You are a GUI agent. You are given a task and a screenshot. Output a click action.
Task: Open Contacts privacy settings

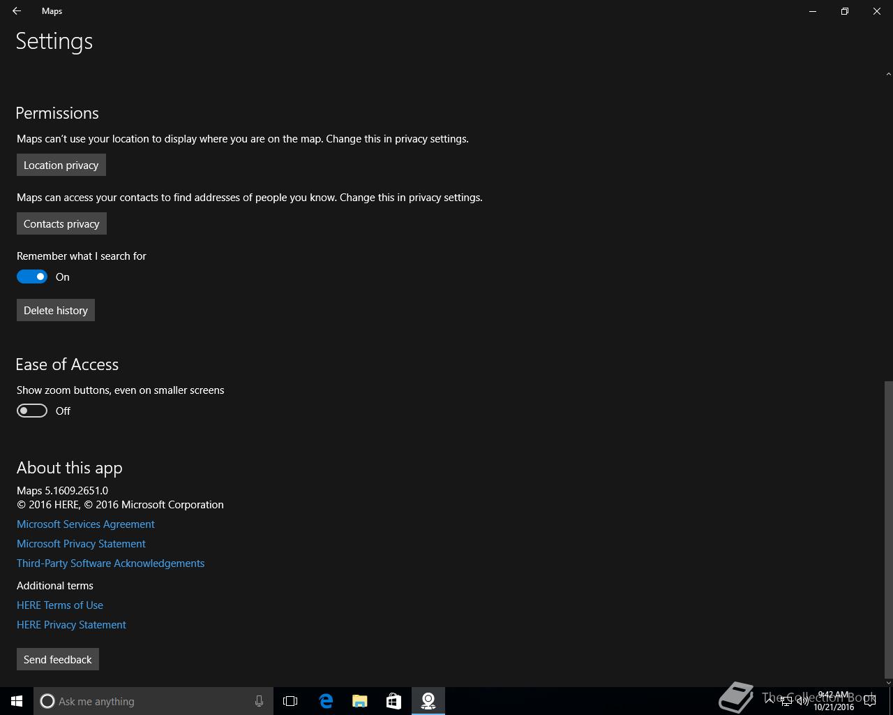(61, 224)
